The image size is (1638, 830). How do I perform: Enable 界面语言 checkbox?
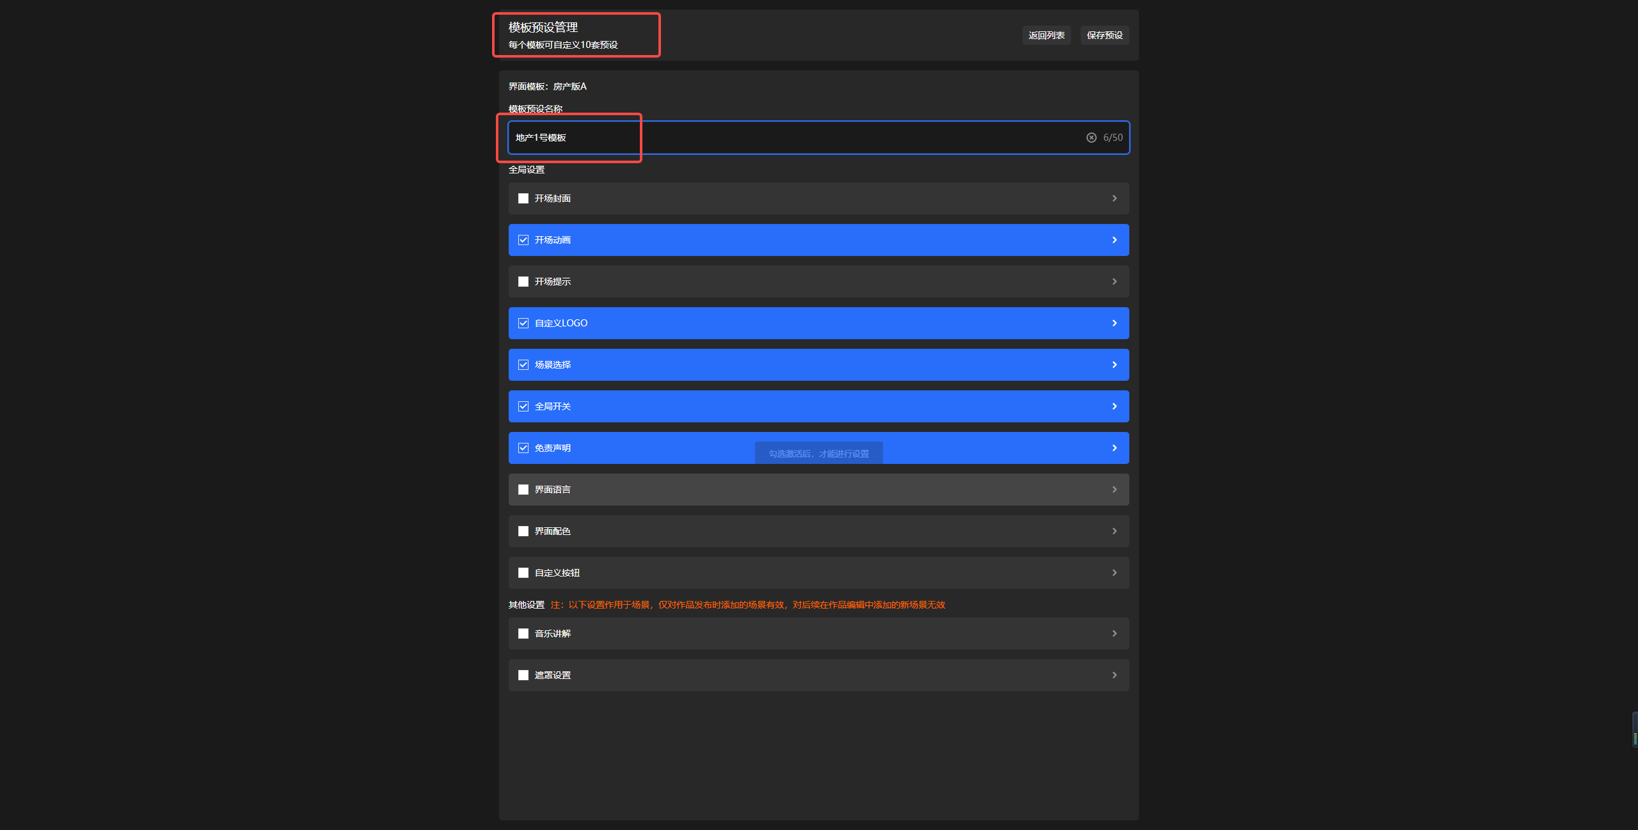pos(523,490)
